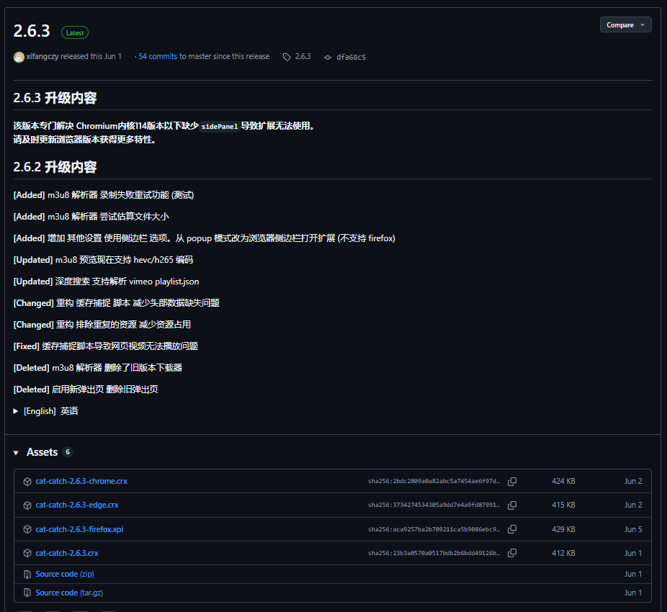667x612 pixels.
Task: Click the 2.6.3 release title
Action: click(x=32, y=31)
